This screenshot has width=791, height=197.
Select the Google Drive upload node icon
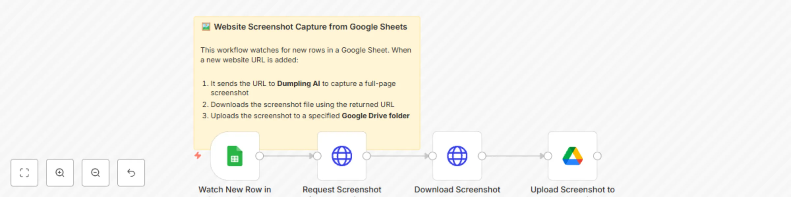pyautogui.click(x=572, y=157)
